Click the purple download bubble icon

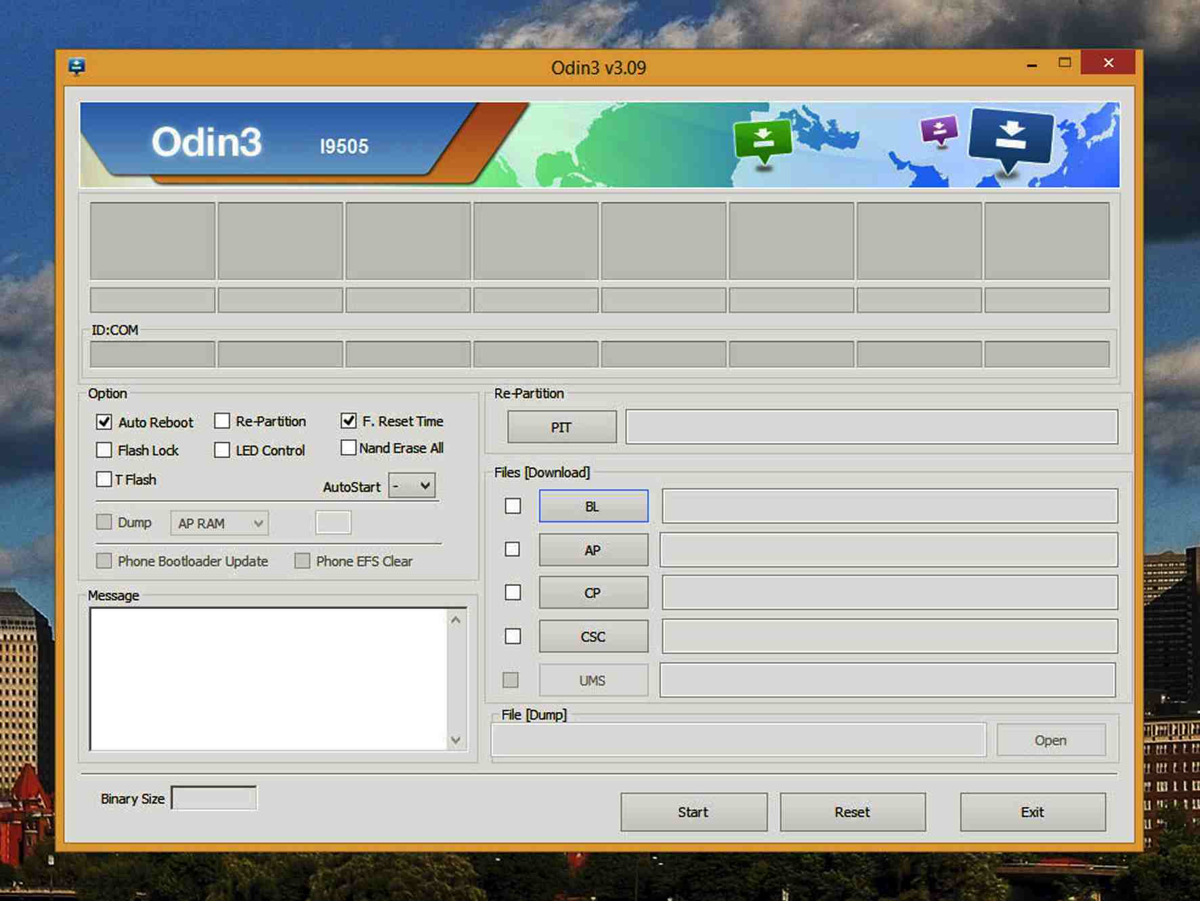[939, 129]
